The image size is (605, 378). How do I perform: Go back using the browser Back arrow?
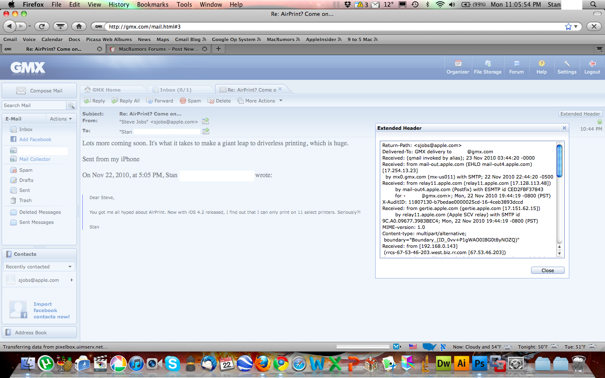[x=10, y=26]
